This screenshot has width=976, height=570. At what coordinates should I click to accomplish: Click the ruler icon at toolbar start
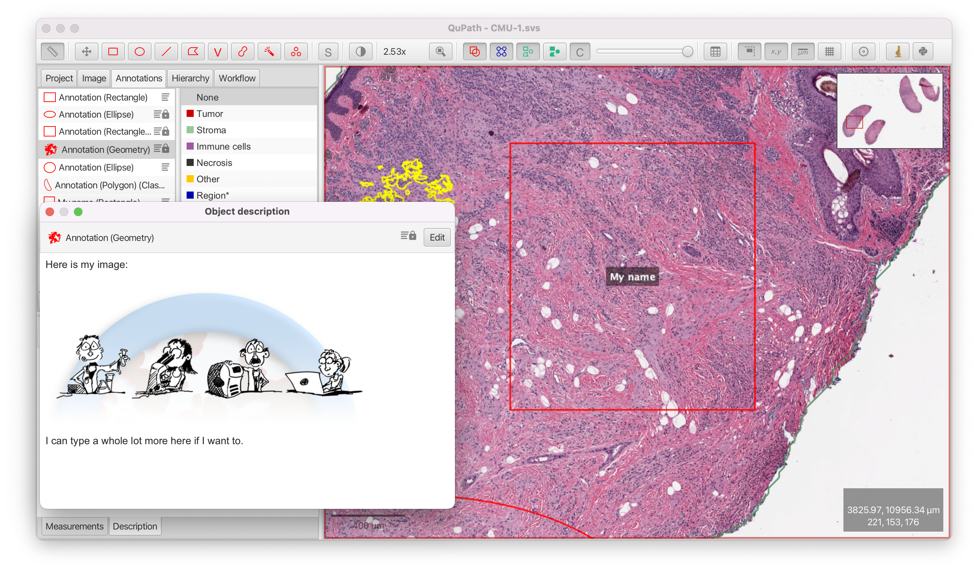tap(53, 52)
